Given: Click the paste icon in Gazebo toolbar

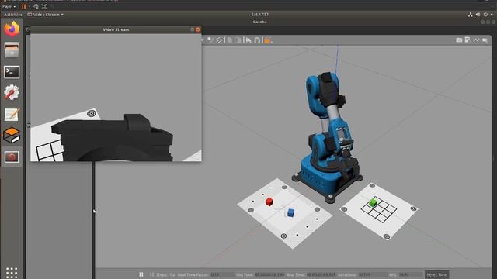Looking at the screenshot, I should point(238,40).
